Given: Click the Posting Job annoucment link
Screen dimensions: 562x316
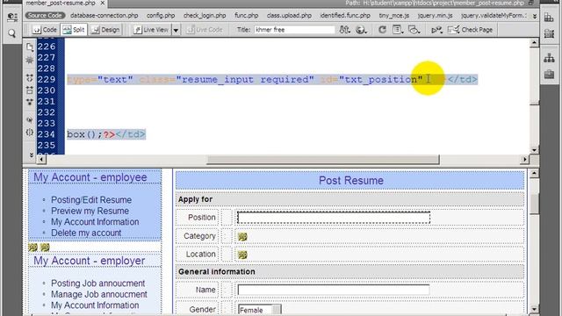Looking at the screenshot, I should 97,284.
